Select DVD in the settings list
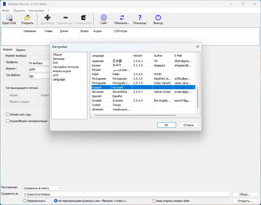The height and width of the screenshot is (205, 261). pyautogui.click(x=55, y=63)
